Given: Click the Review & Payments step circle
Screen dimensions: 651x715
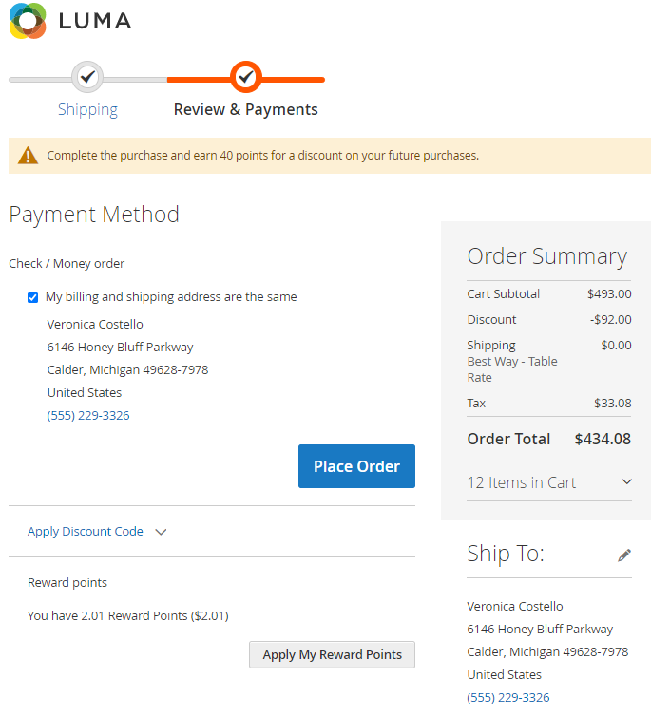Looking at the screenshot, I should 245,76.
